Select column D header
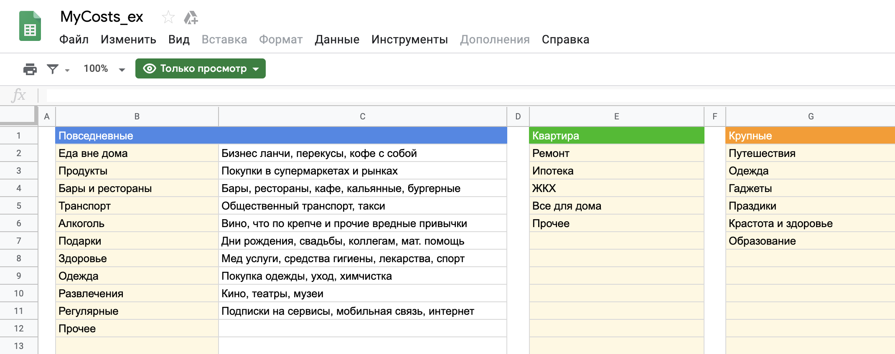895x354 pixels. point(518,116)
